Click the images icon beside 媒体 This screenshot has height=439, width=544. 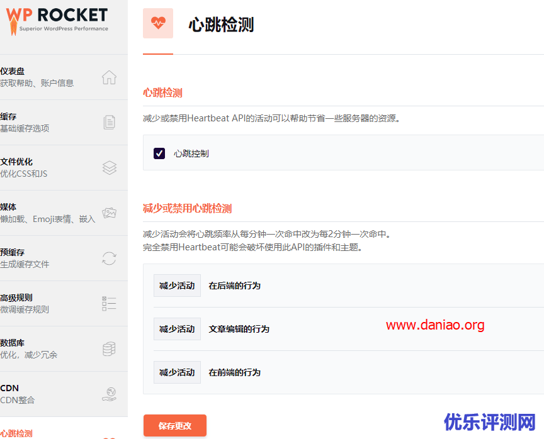tap(110, 213)
